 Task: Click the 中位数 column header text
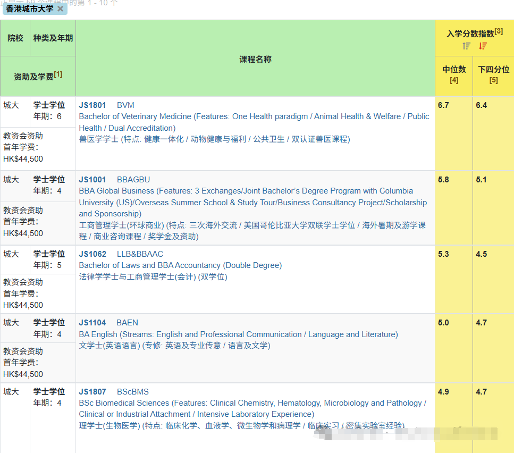point(454,70)
